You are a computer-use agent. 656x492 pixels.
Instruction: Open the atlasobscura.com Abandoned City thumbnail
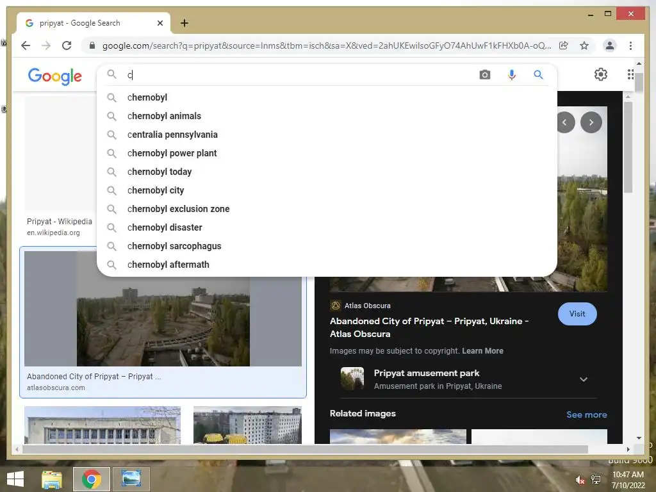[163, 309]
